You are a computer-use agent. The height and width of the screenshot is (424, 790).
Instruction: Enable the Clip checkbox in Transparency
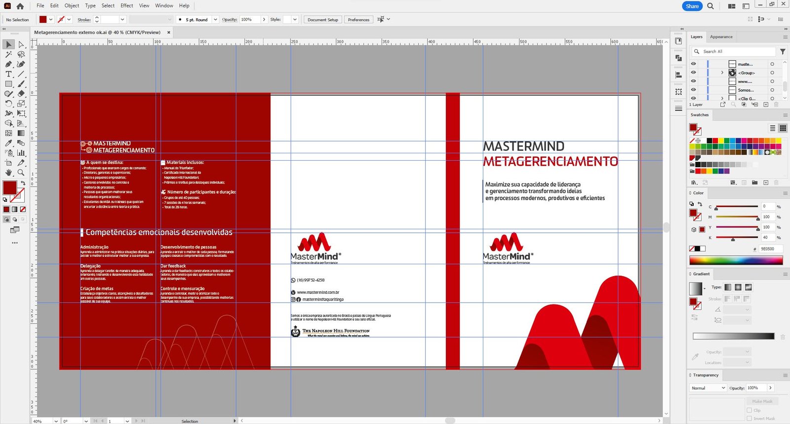tap(750, 410)
